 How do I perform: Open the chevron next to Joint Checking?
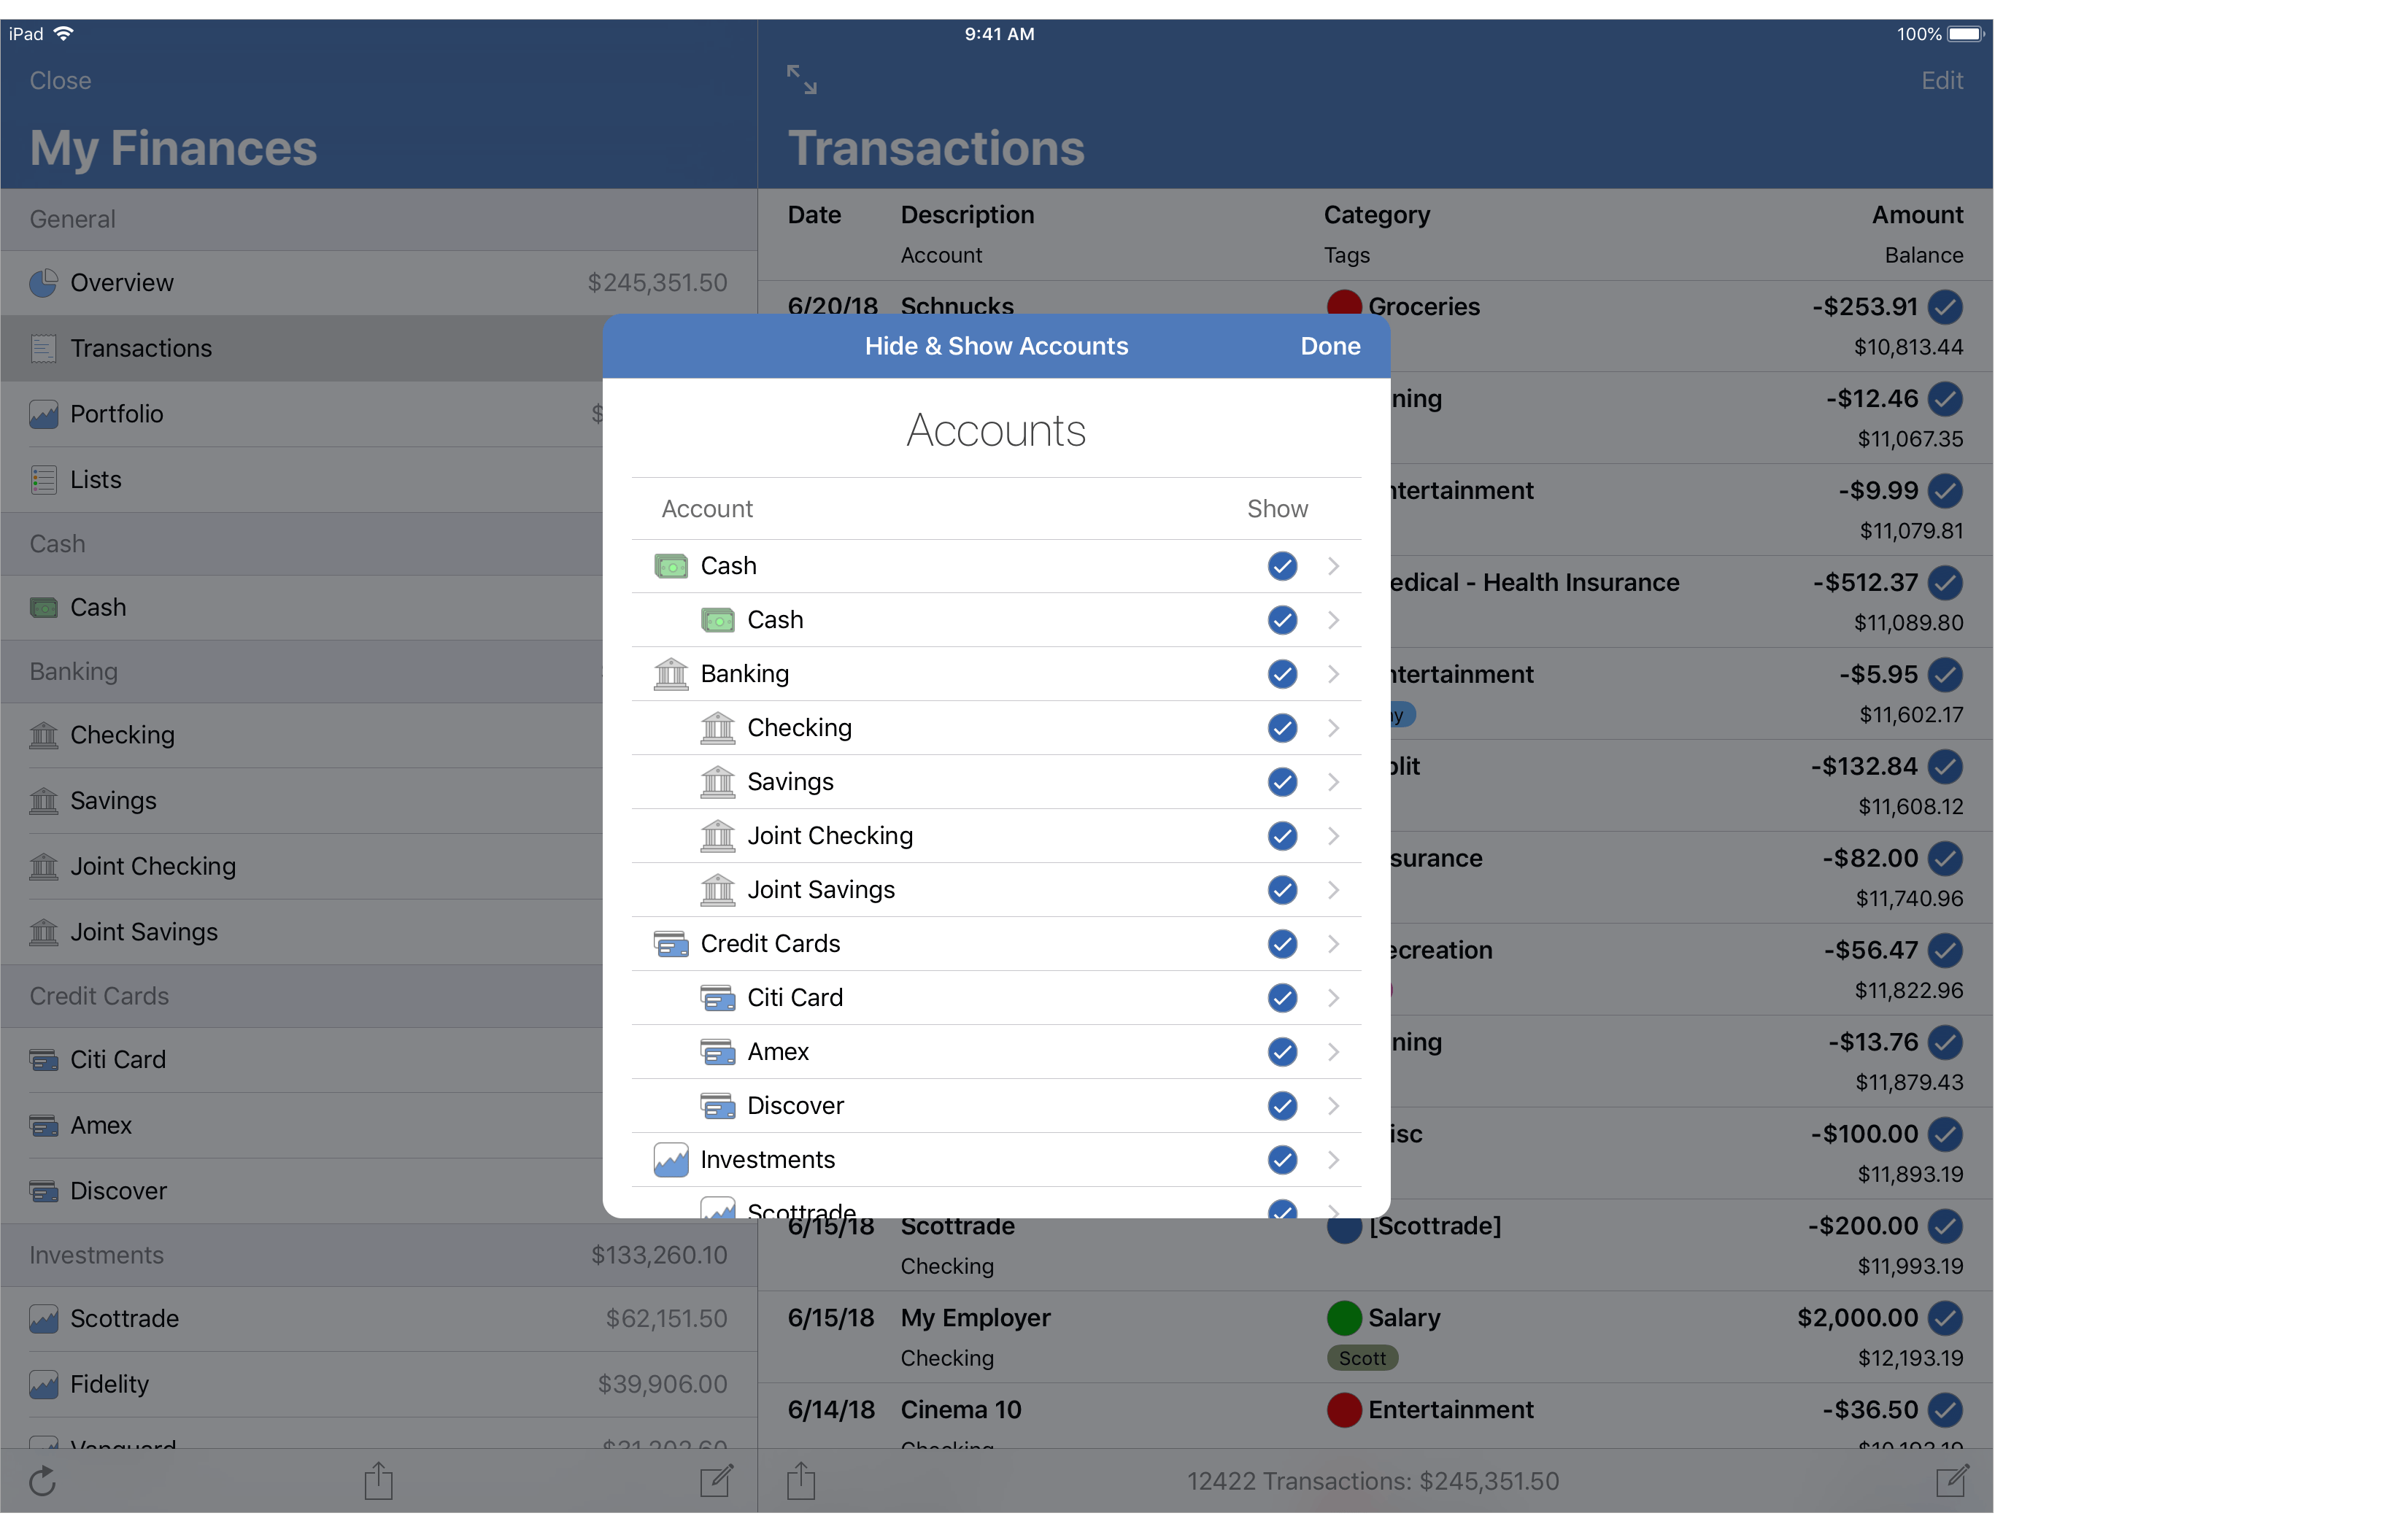tap(1333, 836)
